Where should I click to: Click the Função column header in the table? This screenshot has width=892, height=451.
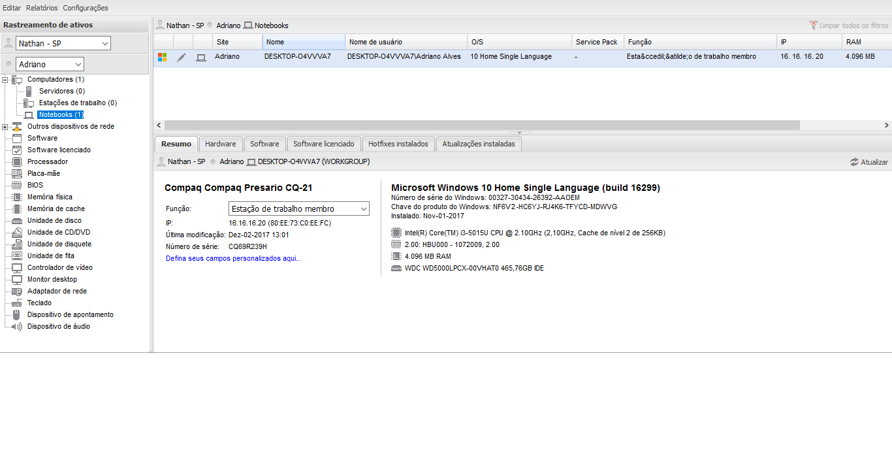701,42
